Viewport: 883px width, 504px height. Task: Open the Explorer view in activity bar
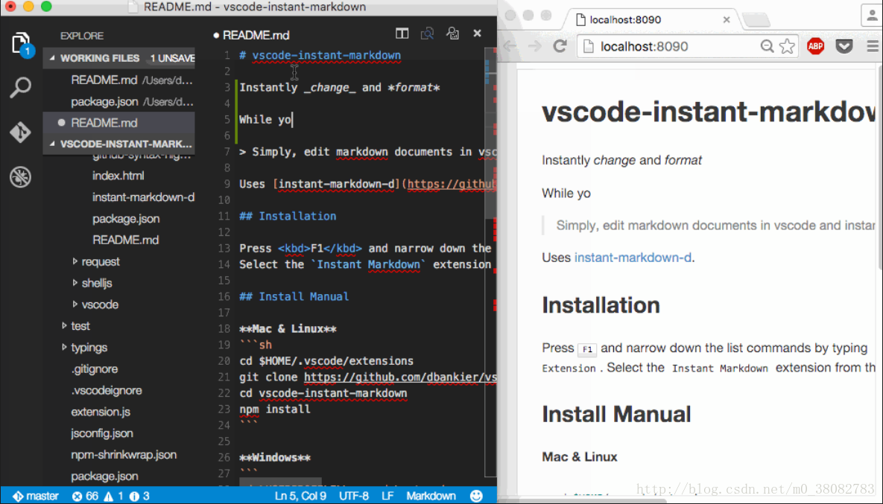[20, 42]
